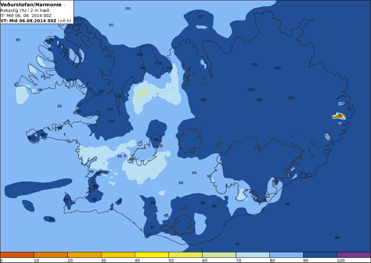The image size is (371, 263).
Task: Select the golden 30–40 legend swatch
Action: pos(118,255)
